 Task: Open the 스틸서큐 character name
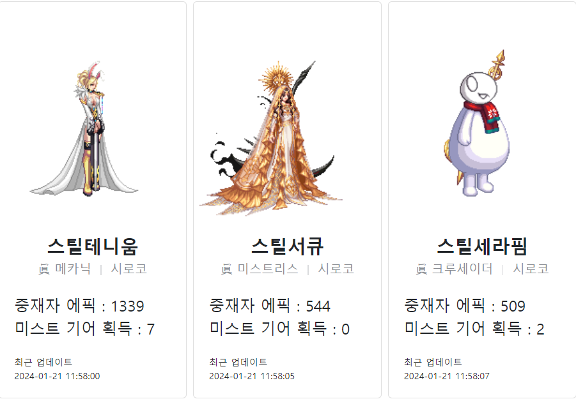[287, 246]
